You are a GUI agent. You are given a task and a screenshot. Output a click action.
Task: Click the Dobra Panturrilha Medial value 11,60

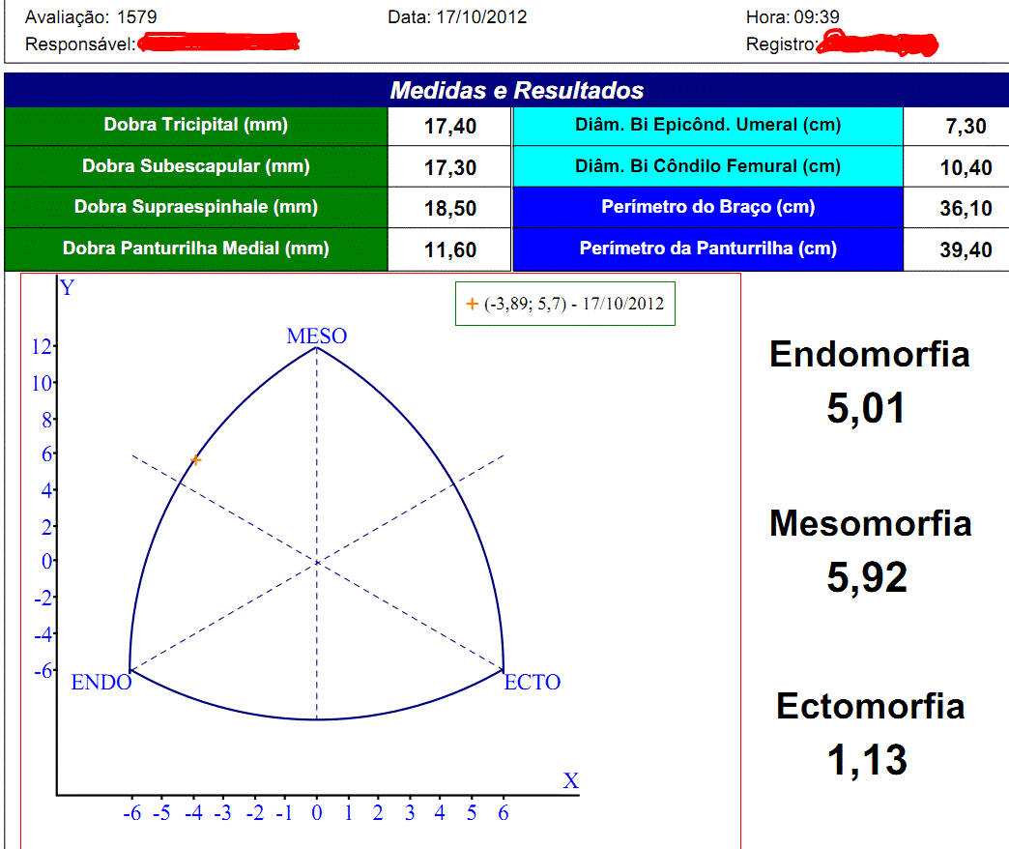coord(449,250)
